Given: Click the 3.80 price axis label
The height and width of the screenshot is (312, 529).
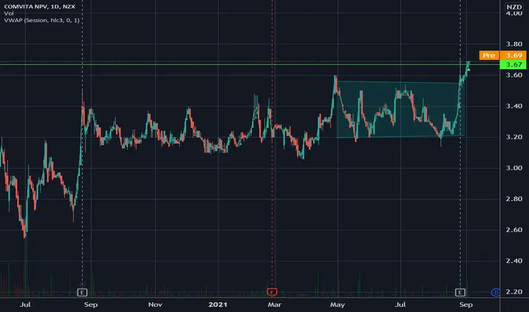Looking at the screenshot, I should pos(514,44).
